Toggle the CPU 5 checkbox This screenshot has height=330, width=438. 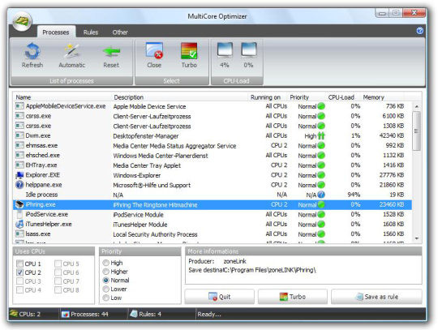(58, 264)
